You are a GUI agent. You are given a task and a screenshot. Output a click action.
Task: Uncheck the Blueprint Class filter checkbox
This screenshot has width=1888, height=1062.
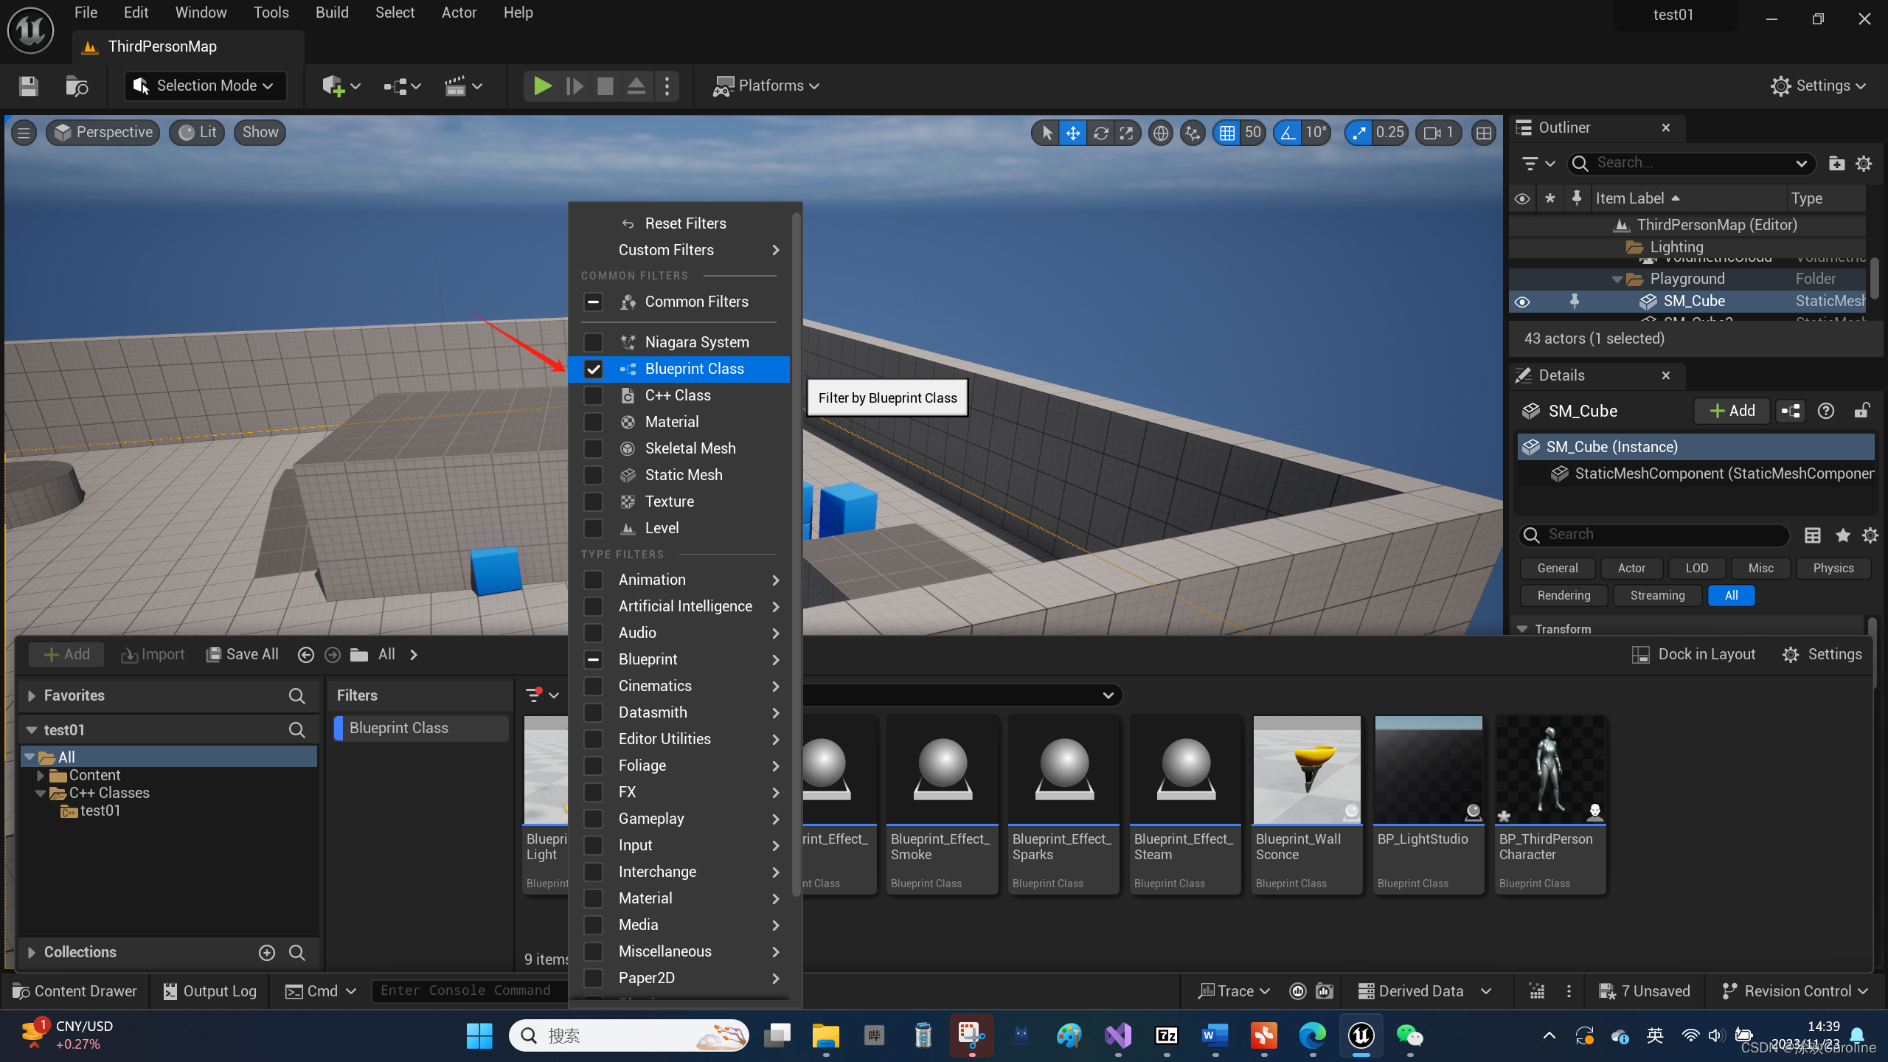click(x=593, y=369)
